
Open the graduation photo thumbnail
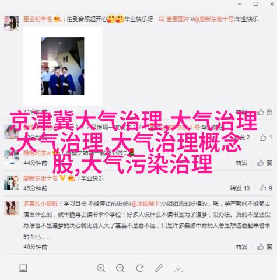62,66
